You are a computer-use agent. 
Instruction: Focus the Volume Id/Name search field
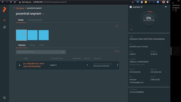click(x=41, y=52)
